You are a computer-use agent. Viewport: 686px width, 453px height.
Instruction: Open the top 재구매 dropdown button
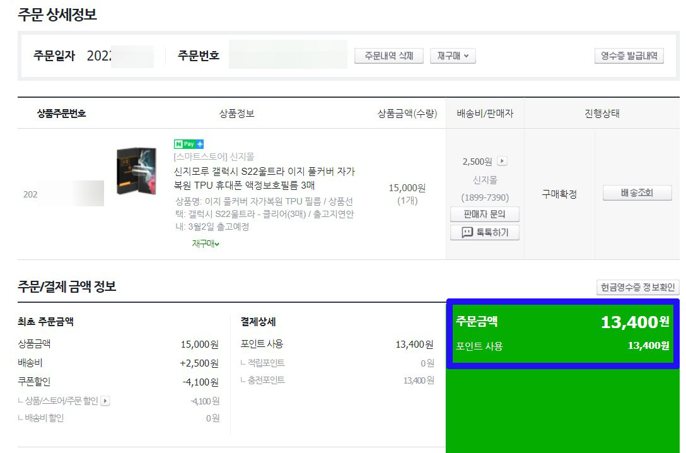point(453,56)
